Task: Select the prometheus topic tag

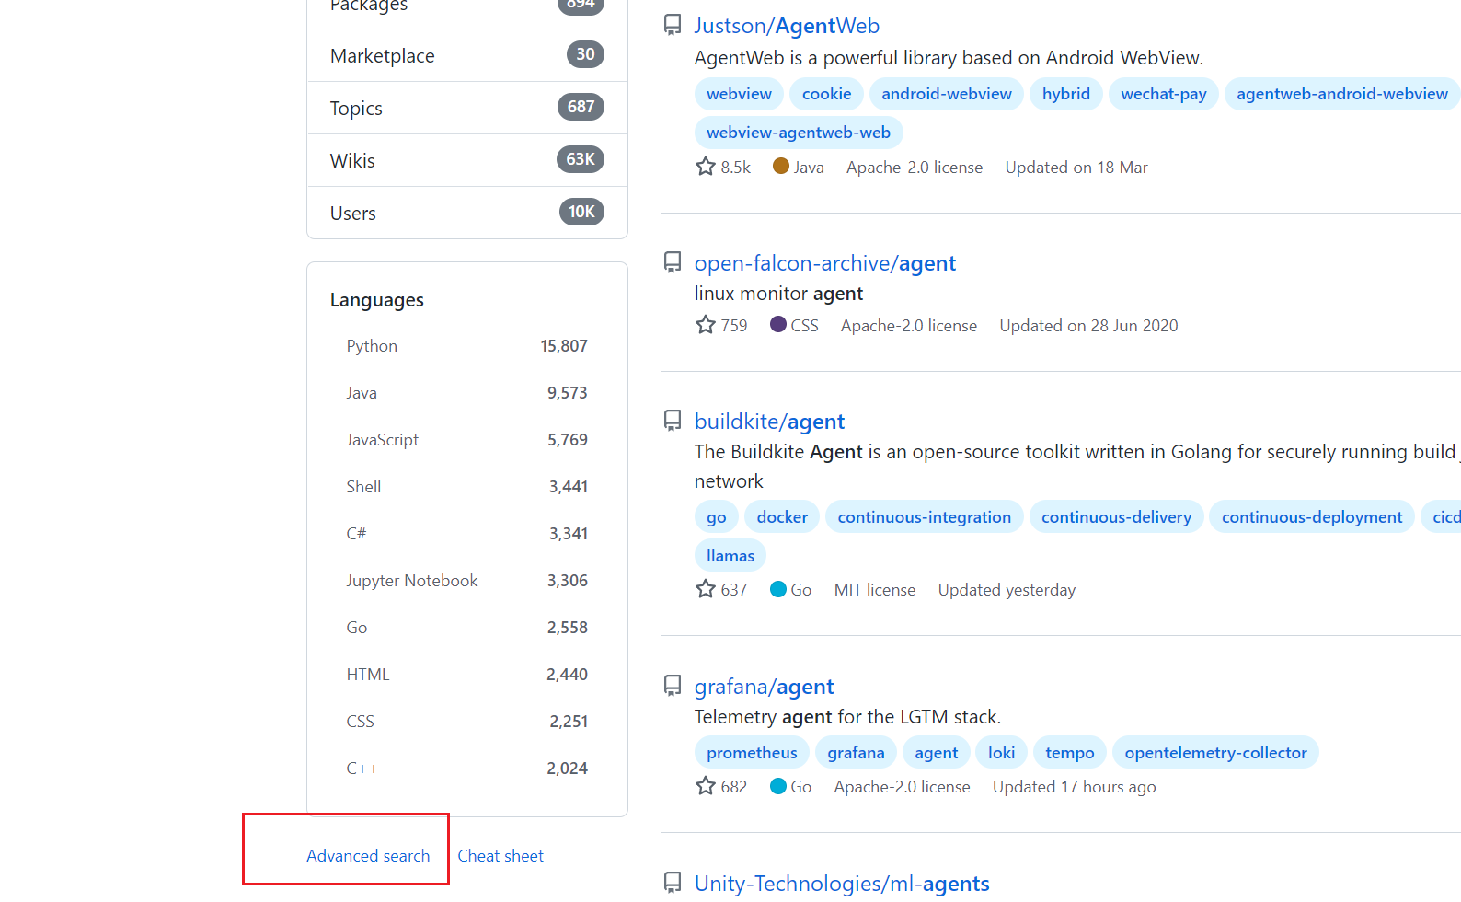Action: point(752,753)
